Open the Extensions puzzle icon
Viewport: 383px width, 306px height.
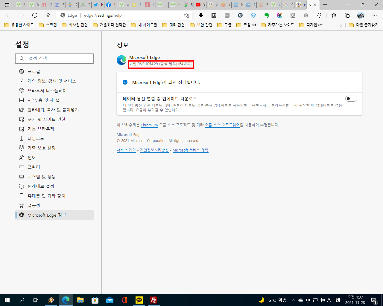pos(319,15)
